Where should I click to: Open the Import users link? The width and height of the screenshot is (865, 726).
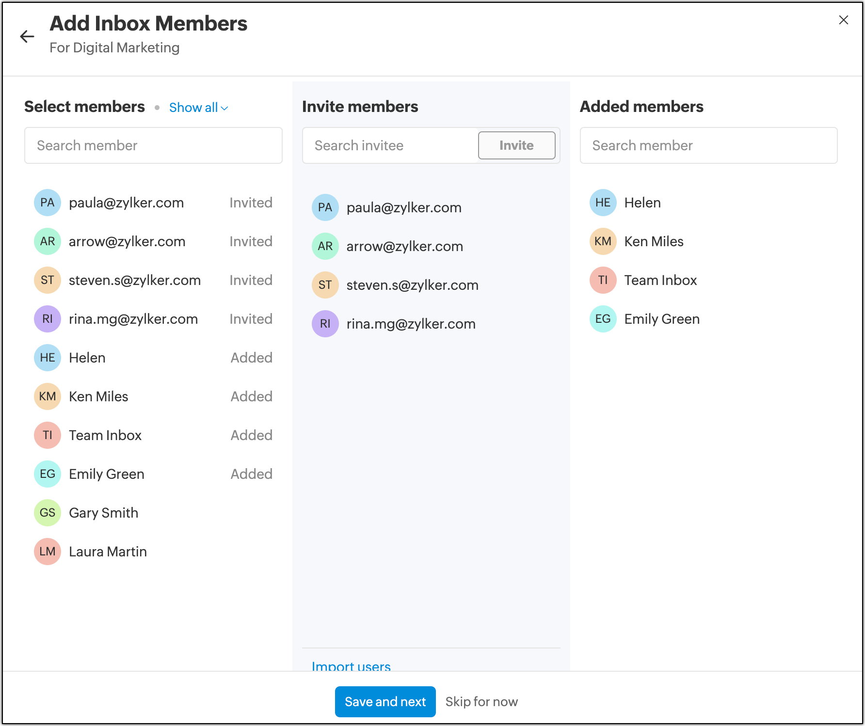(x=351, y=666)
